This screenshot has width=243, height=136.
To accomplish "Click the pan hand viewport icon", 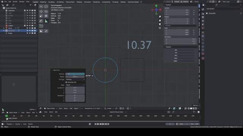I will [x=160, y=20].
